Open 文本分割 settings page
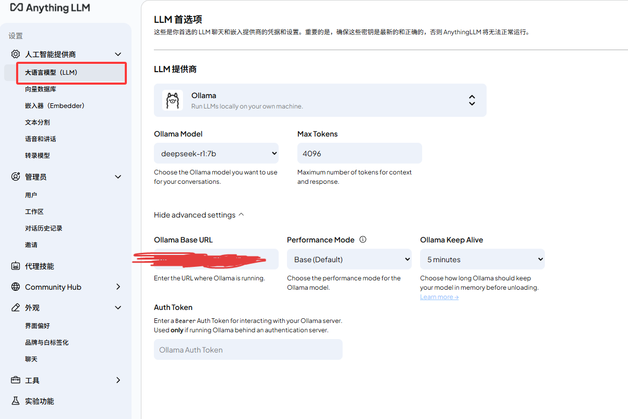This screenshot has width=628, height=419. (37, 123)
